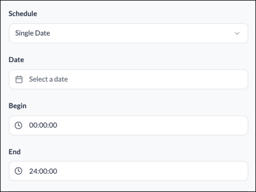Image resolution: width=256 pixels, height=192 pixels.
Task: Open the Single Date schedule combo box
Action: [x=129, y=33]
